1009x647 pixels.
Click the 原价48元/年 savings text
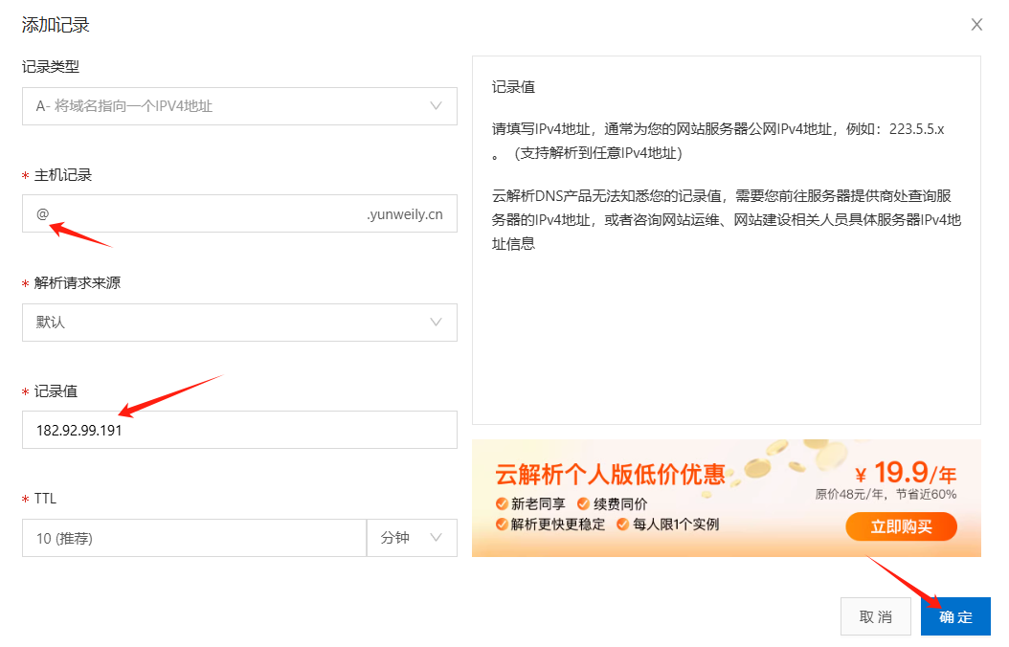coord(886,495)
